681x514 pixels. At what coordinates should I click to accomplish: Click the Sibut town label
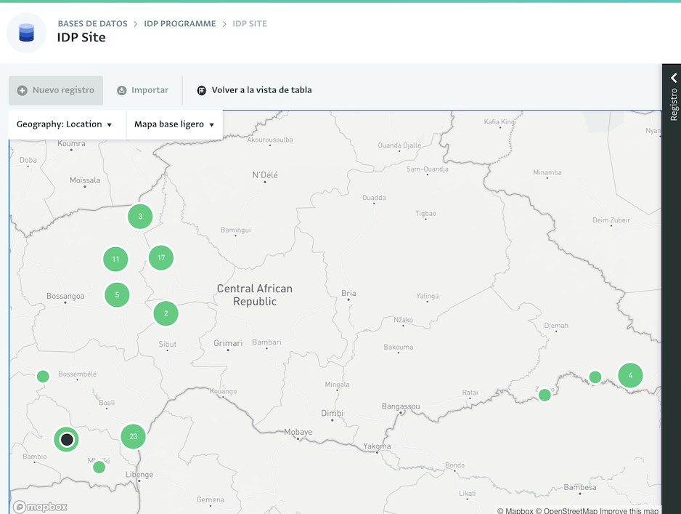pyautogui.click(x=167, y=344)
